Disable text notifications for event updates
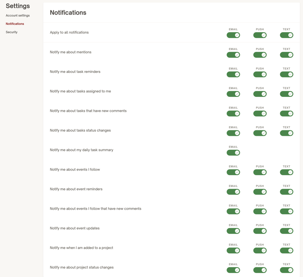 pyautogui.click(x=287, y=231)
